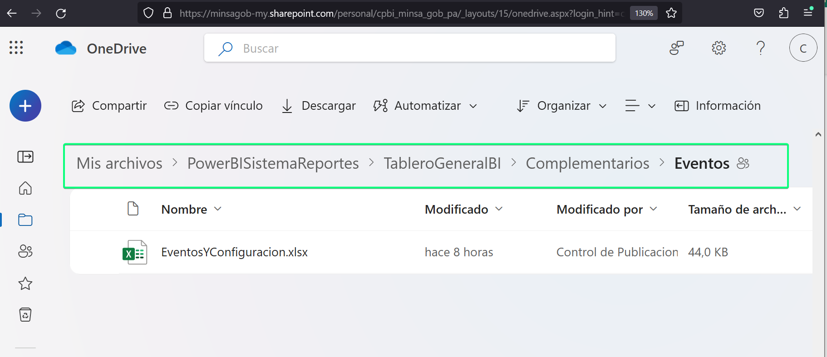Open browser extensions icon
Viewport: 827px width, 357px height.
(783, 13)
